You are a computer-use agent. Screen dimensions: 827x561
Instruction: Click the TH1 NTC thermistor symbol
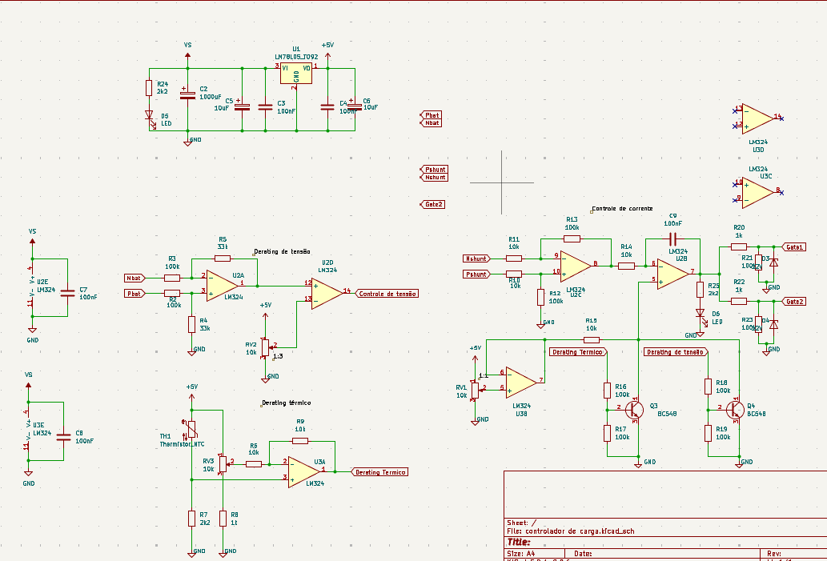191,429
